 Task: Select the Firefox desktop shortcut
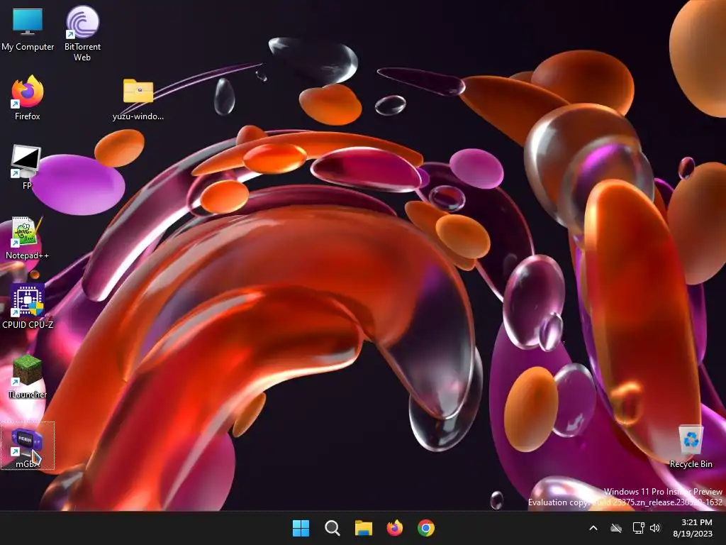click(x=28, y=98)
